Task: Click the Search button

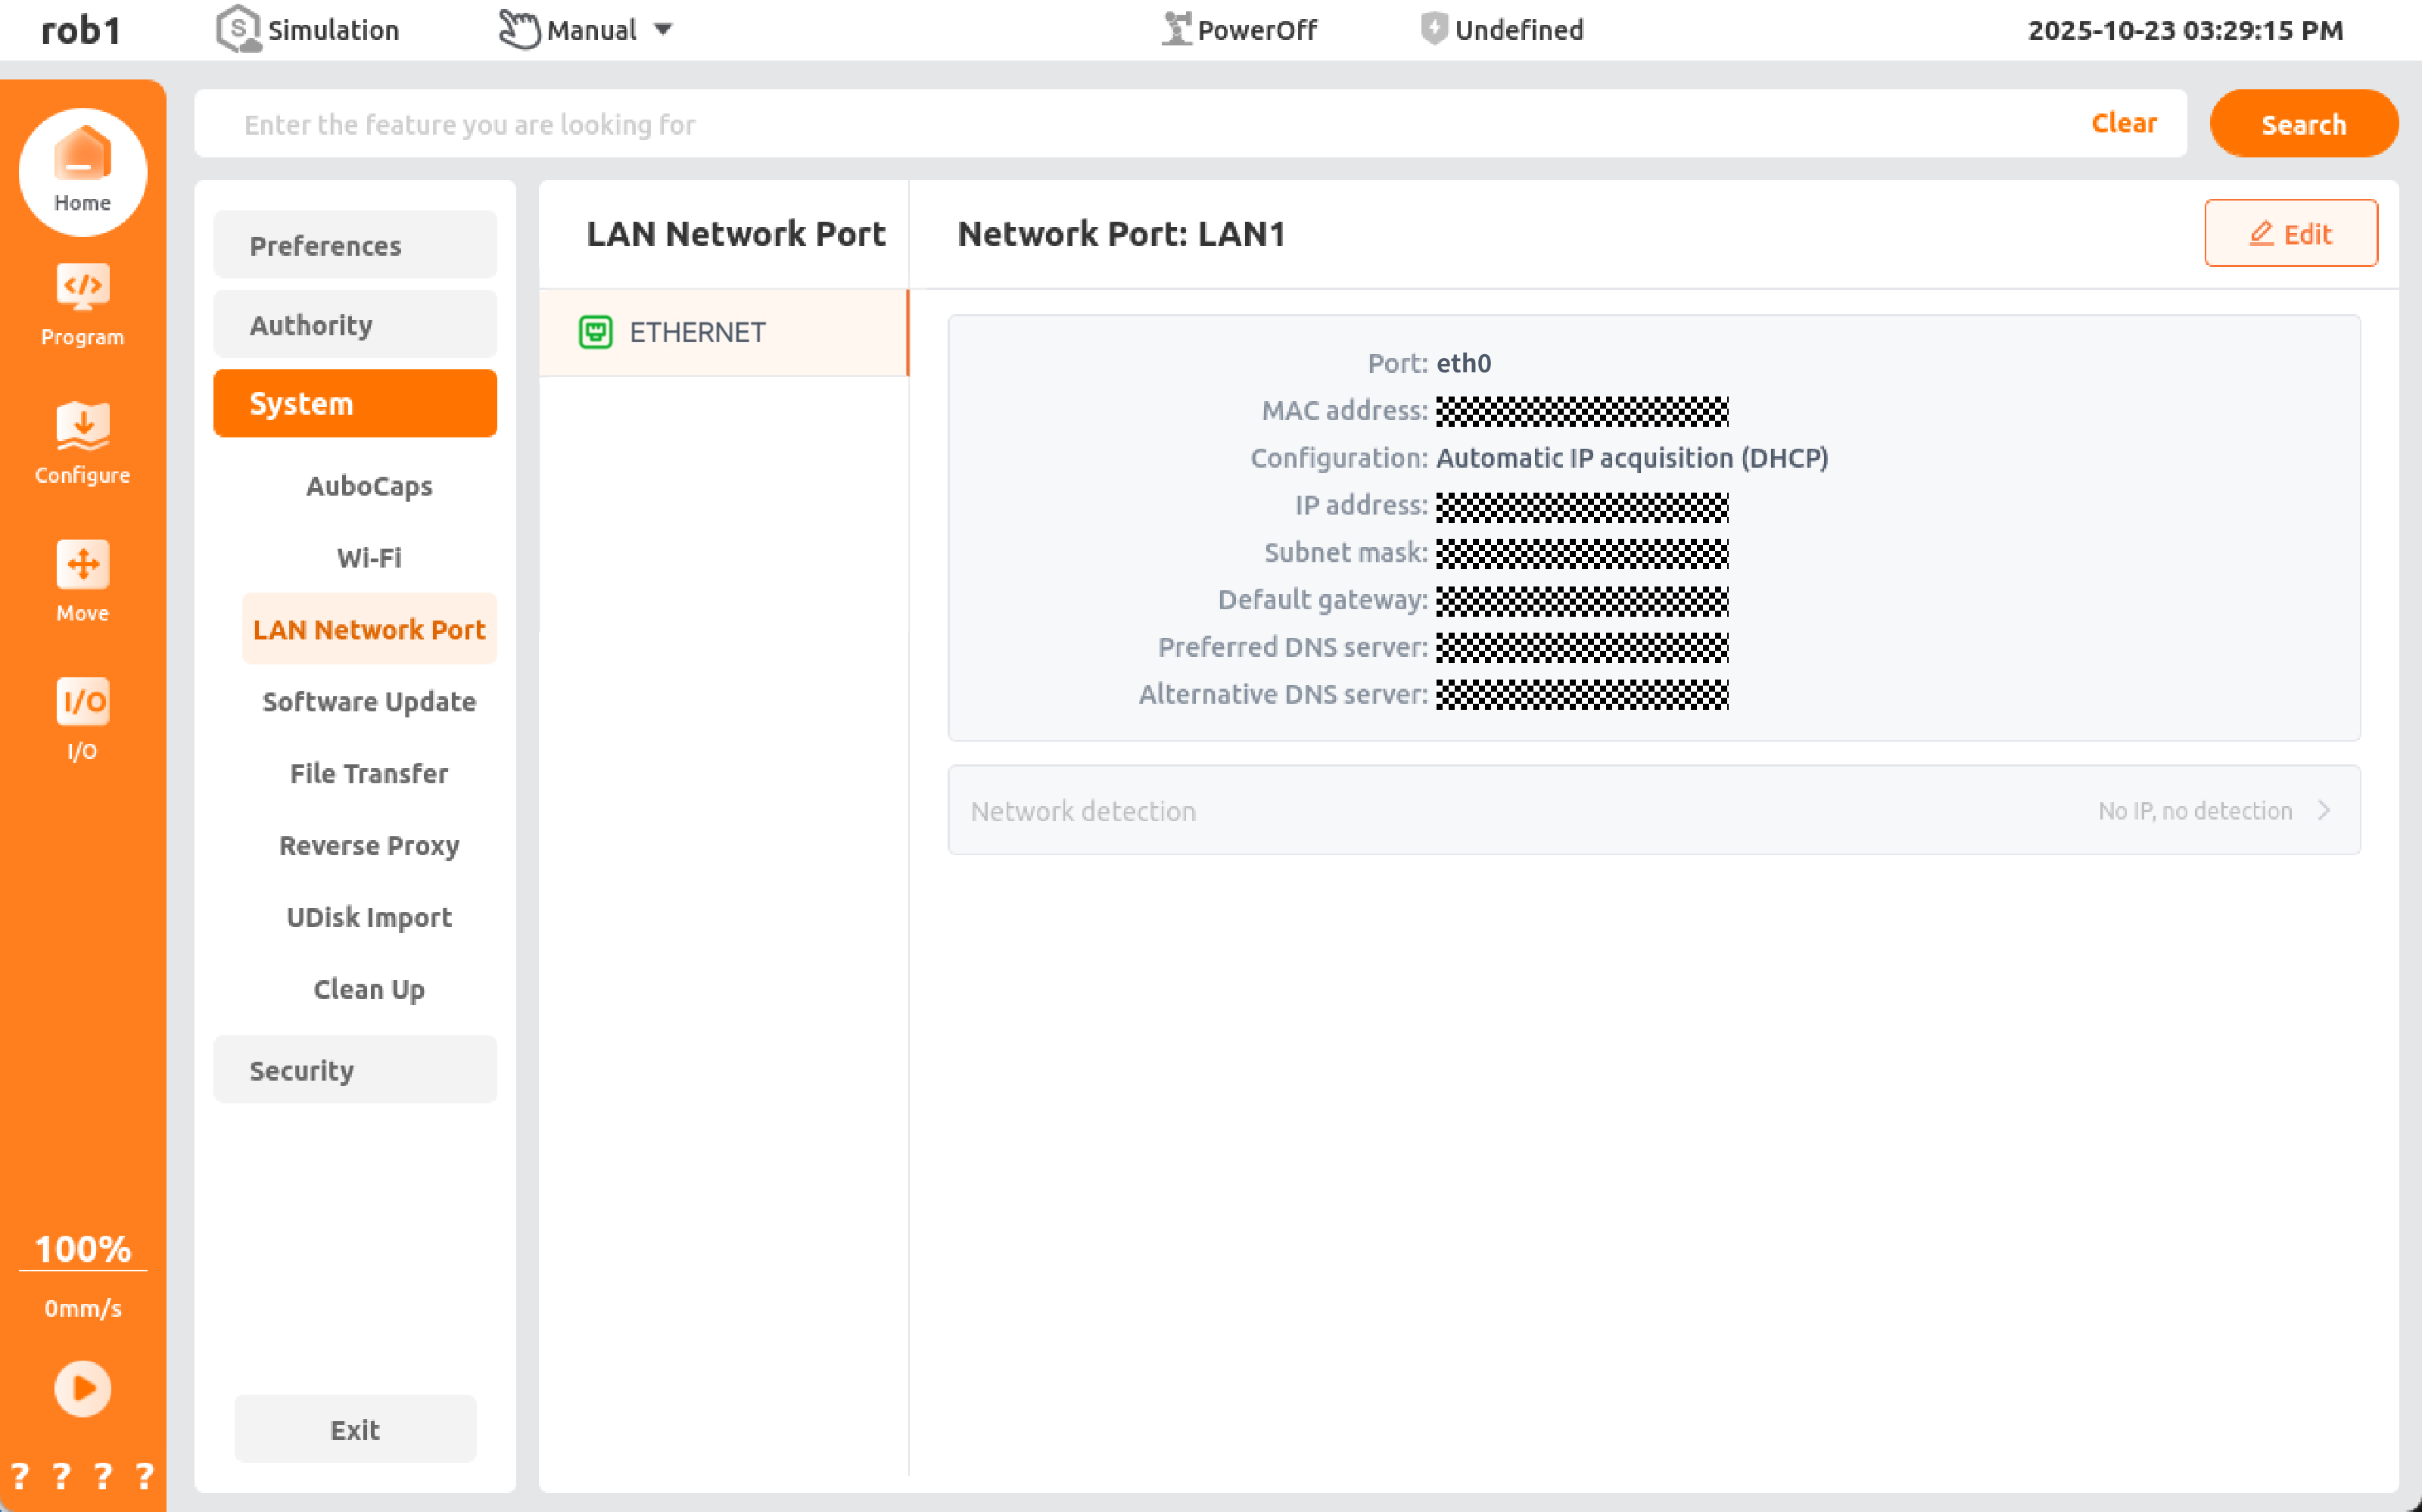Action: coord(2302,123)
